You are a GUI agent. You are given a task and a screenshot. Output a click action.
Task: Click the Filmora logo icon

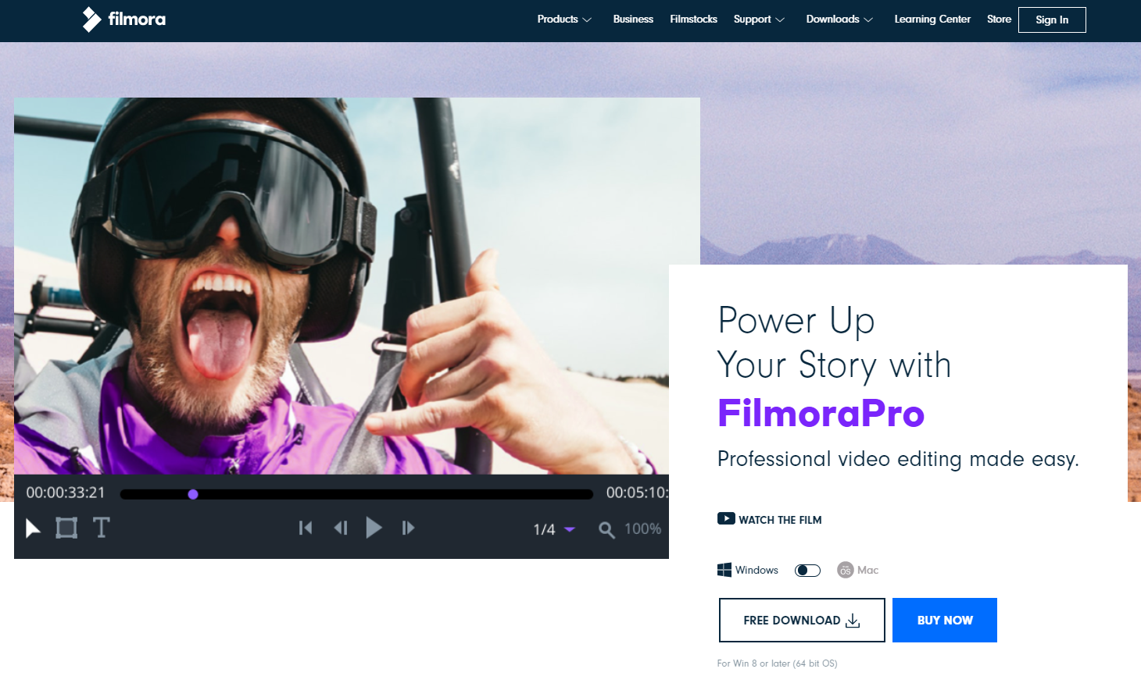[x=91, y=20]
